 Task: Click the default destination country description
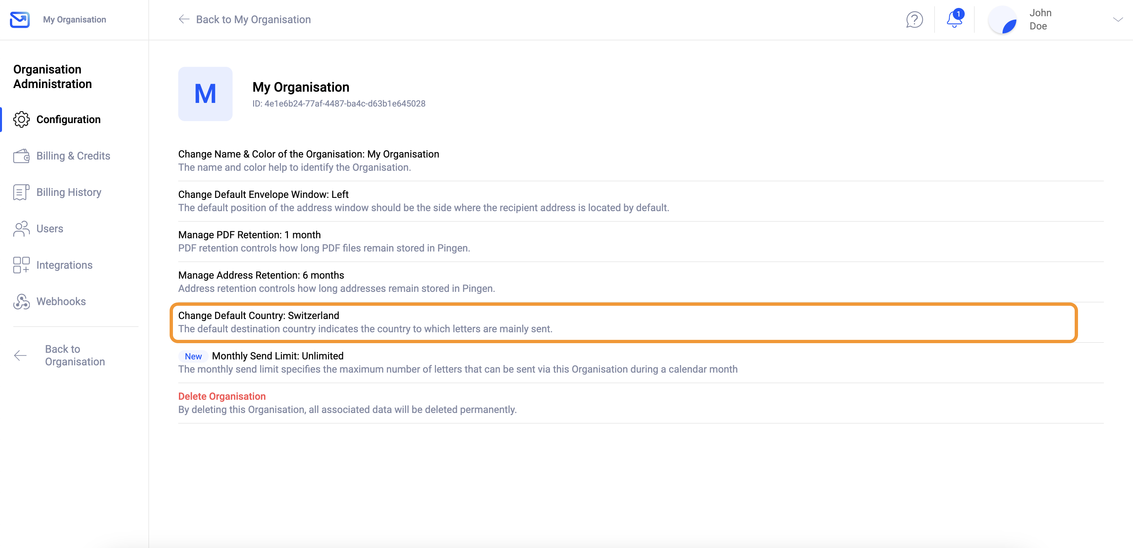365,329
